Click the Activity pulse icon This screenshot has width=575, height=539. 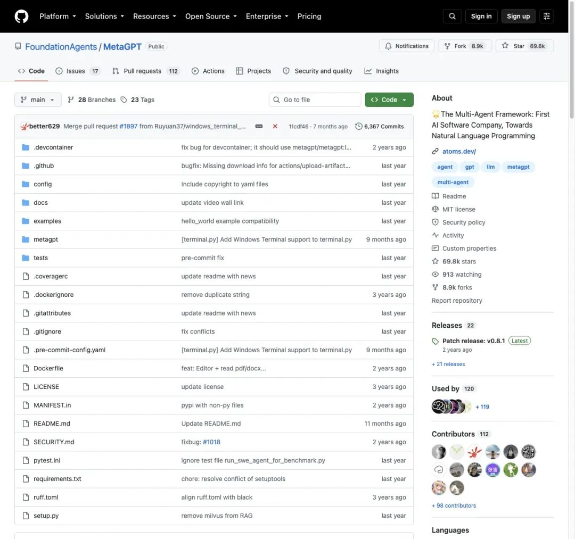click(x=435, y=235)
